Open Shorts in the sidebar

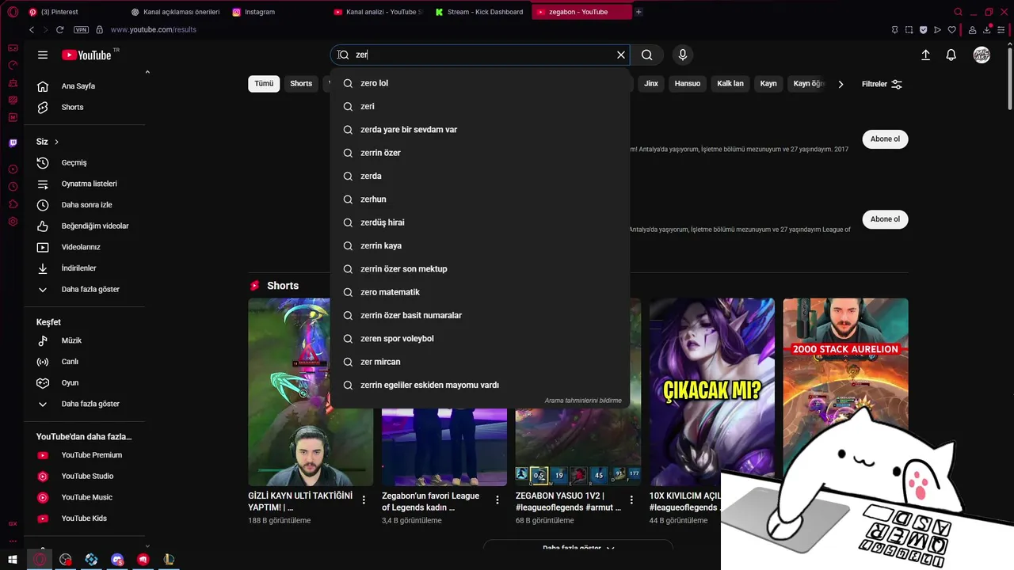[85, 107]
